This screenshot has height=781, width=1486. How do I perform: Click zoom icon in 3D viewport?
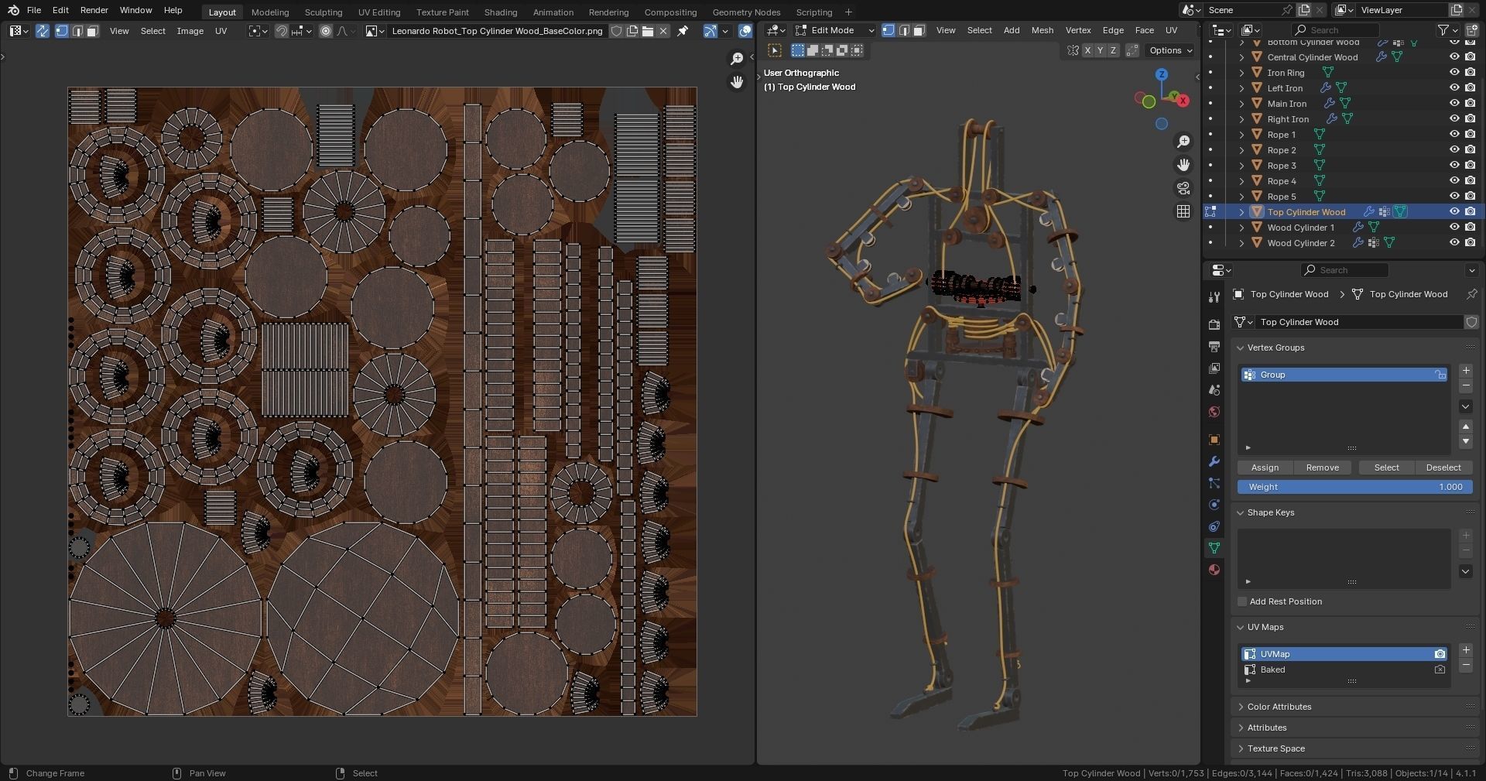point(1183,142)
